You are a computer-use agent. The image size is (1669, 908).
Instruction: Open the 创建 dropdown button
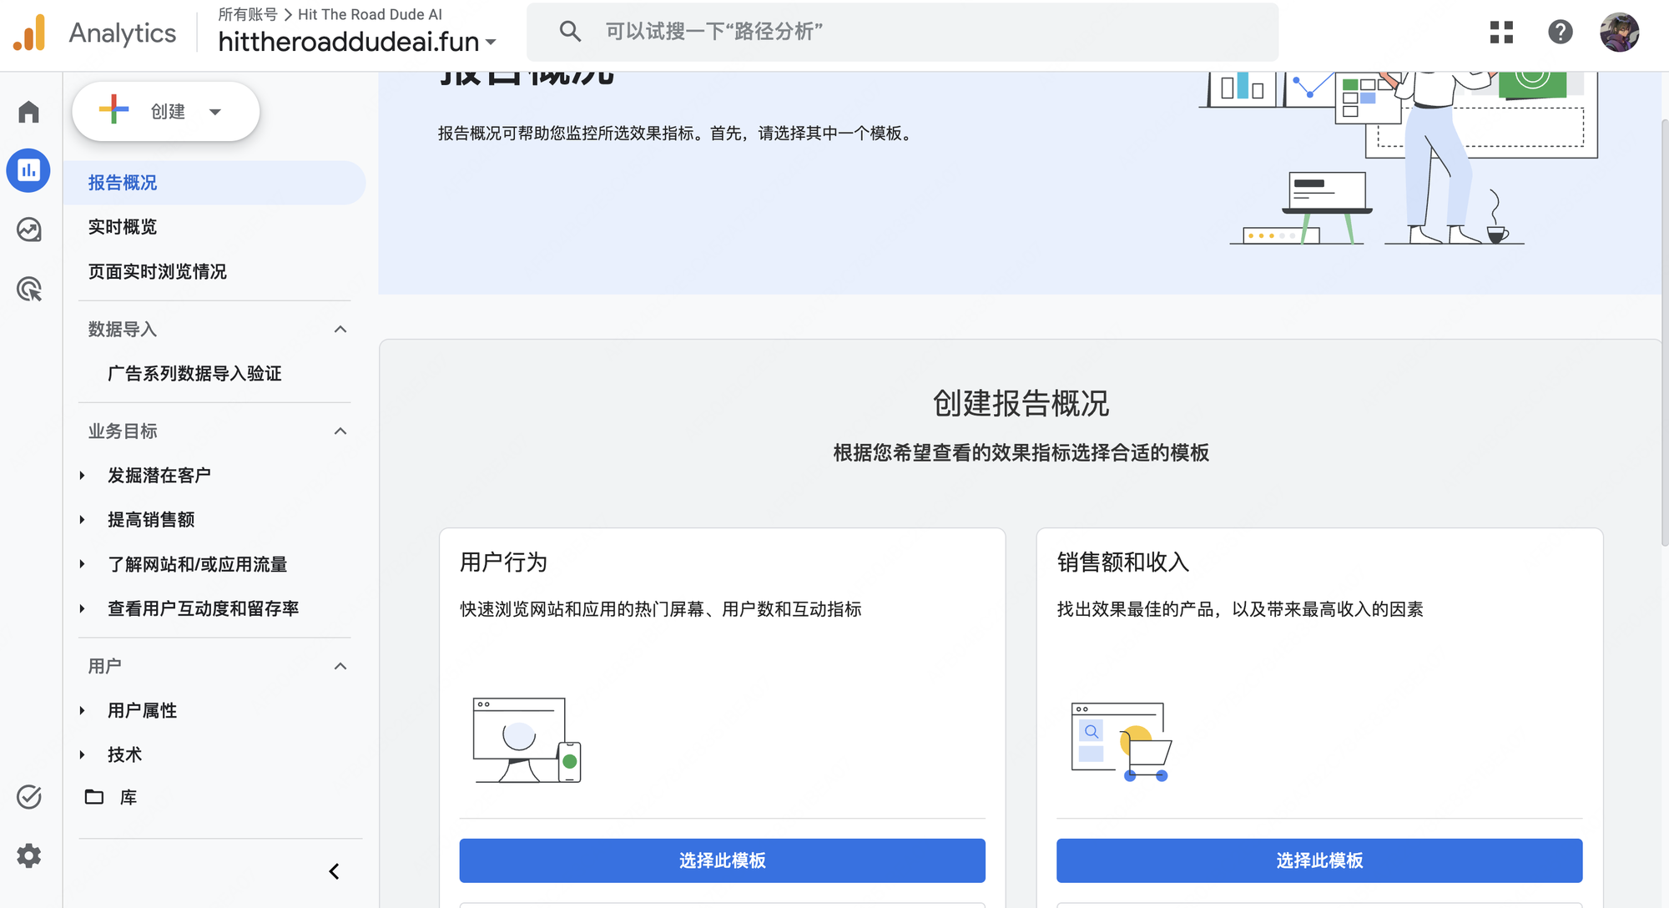[166, 111]
